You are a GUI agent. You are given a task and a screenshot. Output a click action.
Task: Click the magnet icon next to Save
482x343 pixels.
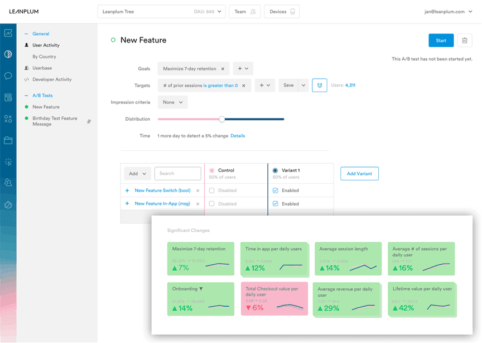319,85
